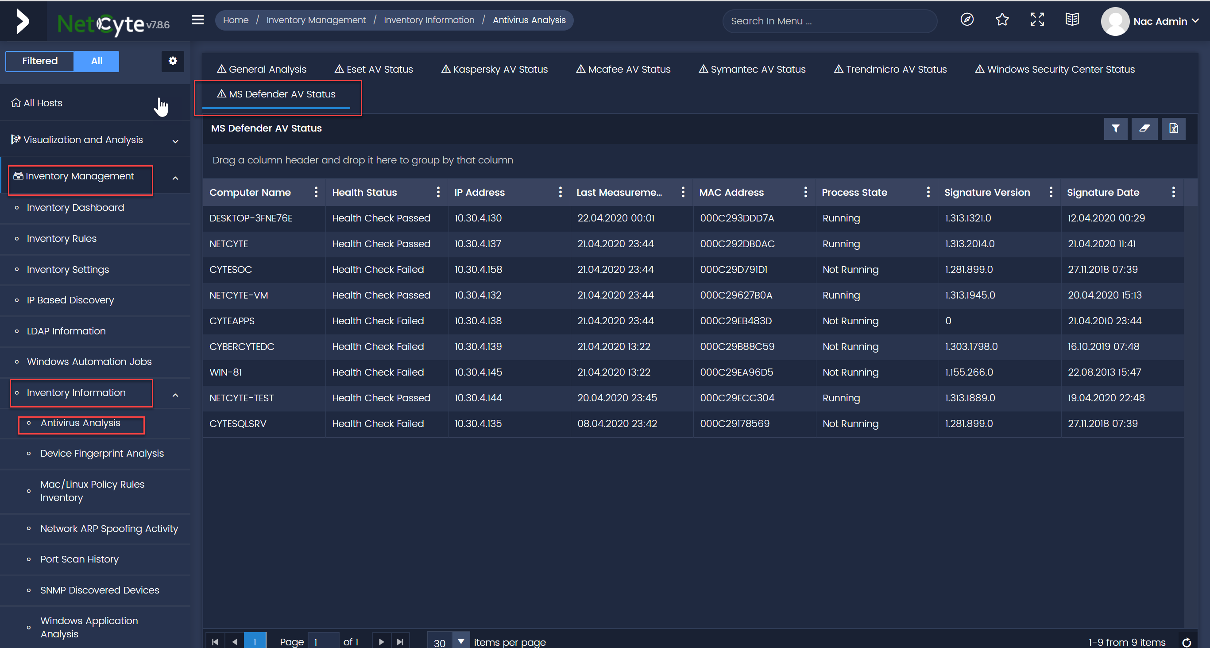Collapse the Inventory Management chevron
This screenshot has width=1210, height=648.
(x=175, y=178)
